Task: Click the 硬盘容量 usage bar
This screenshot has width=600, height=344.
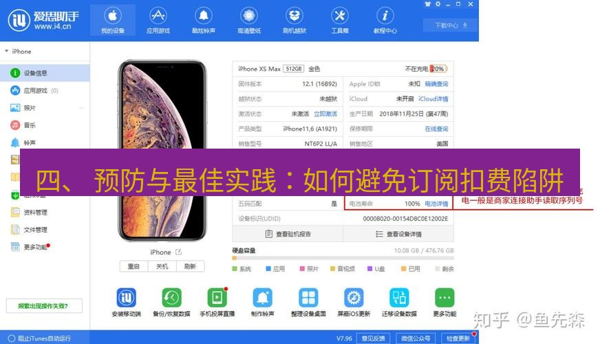Action: click(343, 258)
